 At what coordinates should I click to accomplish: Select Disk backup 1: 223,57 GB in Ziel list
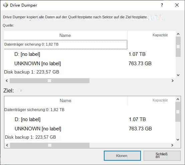[x=30, y=137]
